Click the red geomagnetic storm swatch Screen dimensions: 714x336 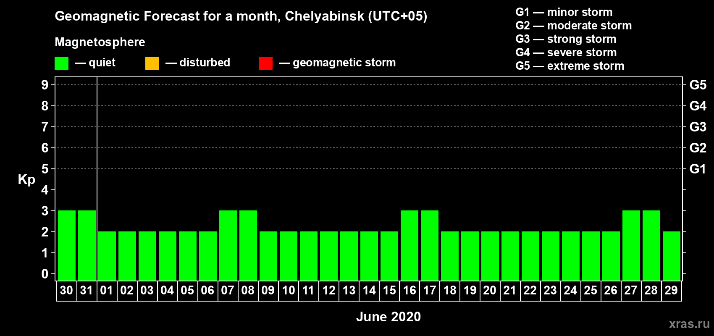click(x=265, y=63)
